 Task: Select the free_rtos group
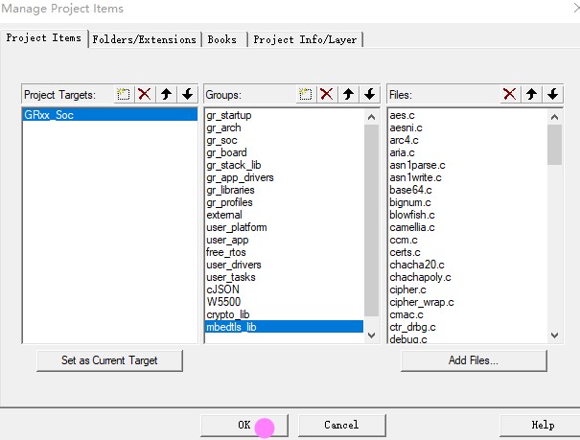[227, 252]
